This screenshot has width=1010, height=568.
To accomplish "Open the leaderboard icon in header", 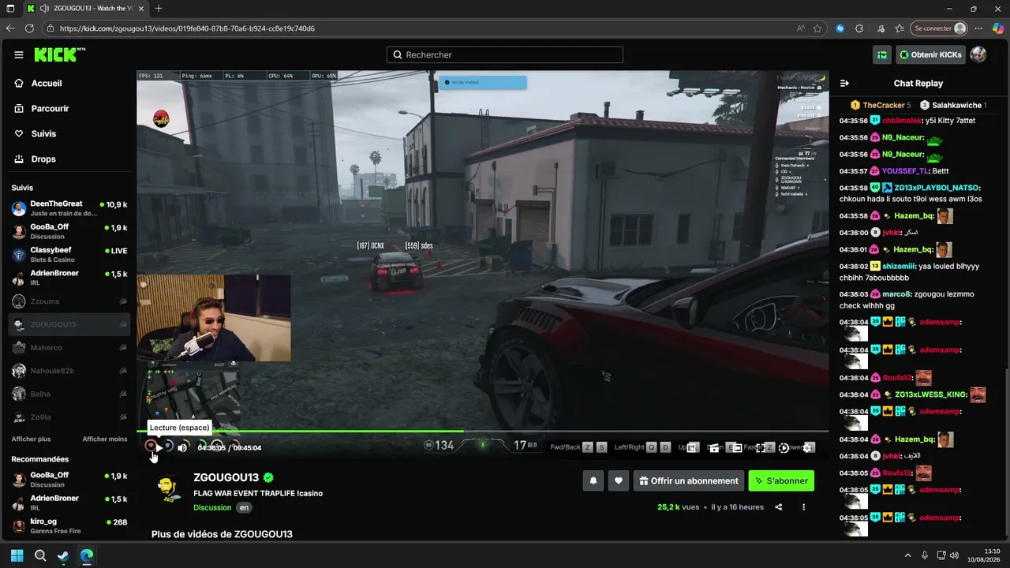I will coord(882,54).
